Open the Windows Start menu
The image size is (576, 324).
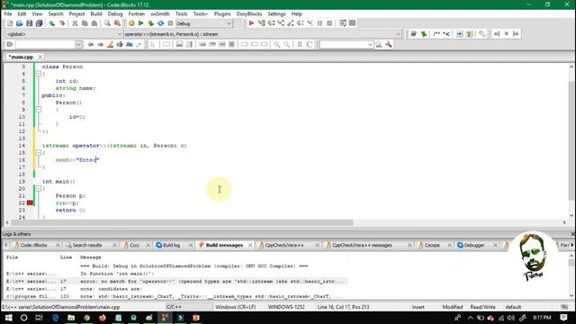[8, 318]
